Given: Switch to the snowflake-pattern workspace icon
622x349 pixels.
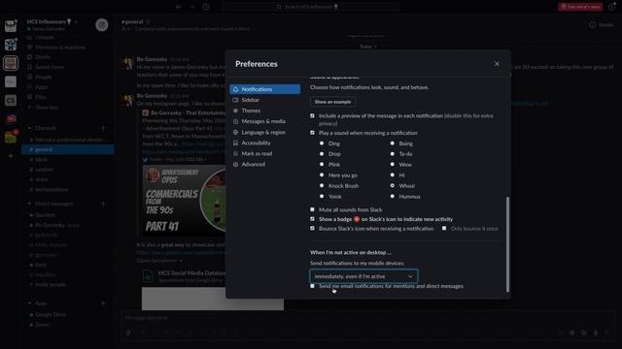Looking at the screenshot, I should click(x=11, y=45).
